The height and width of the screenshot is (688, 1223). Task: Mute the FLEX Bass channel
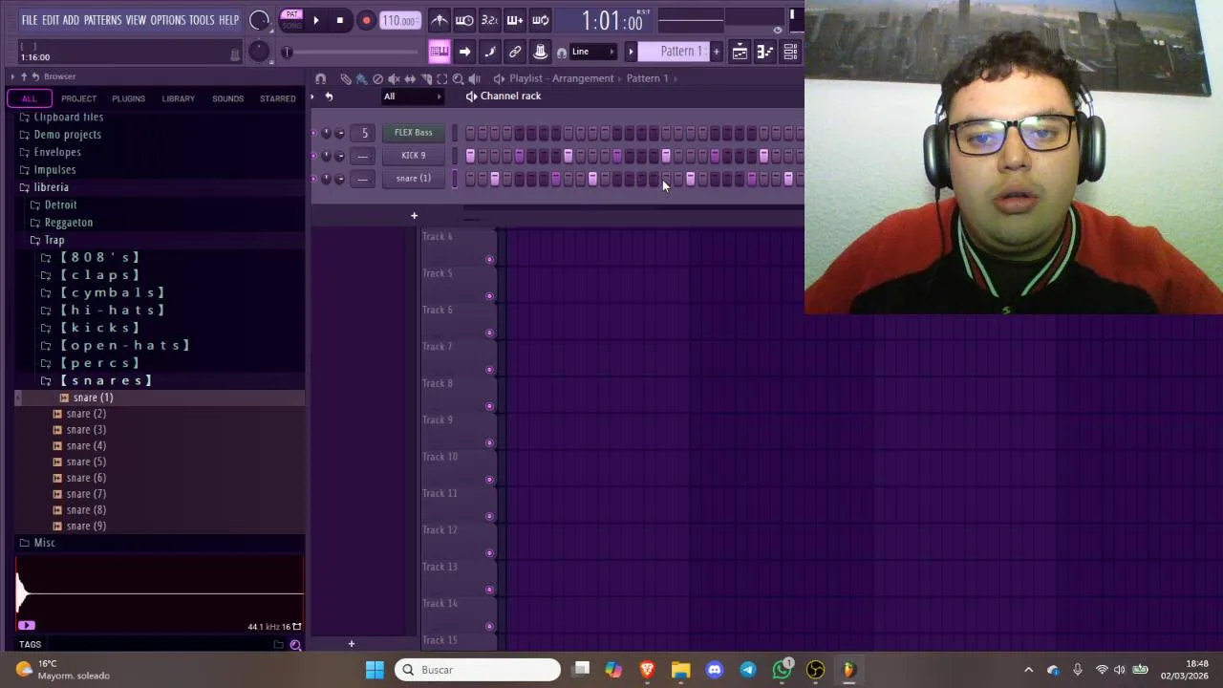coord(313,133)
